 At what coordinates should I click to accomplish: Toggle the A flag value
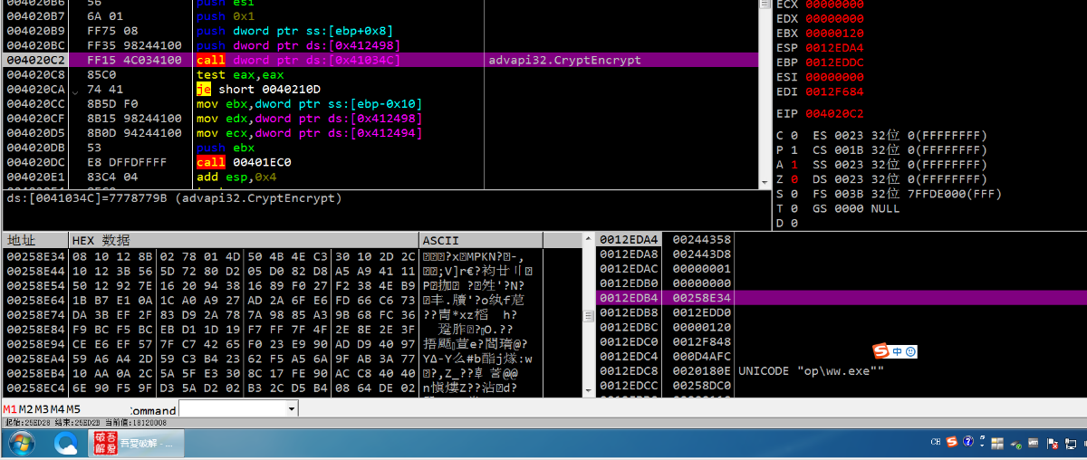click(794, 165)
